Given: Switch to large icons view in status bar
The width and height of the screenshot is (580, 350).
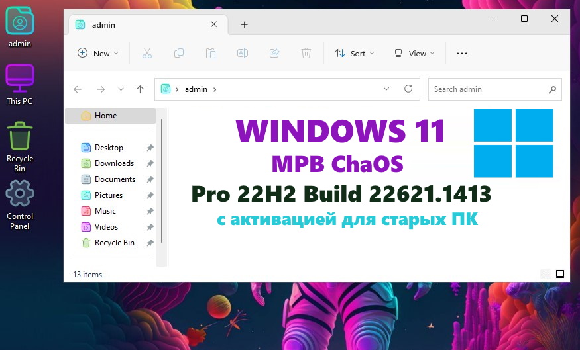Looking at the screenshot, I should coord(560,274).
